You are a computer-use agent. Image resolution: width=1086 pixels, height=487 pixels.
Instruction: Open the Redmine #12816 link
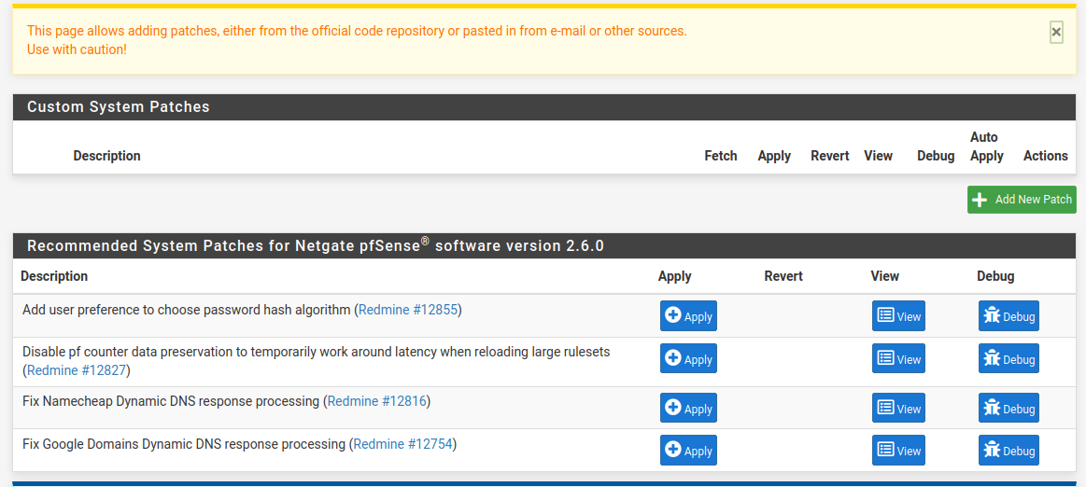point(376,401)
